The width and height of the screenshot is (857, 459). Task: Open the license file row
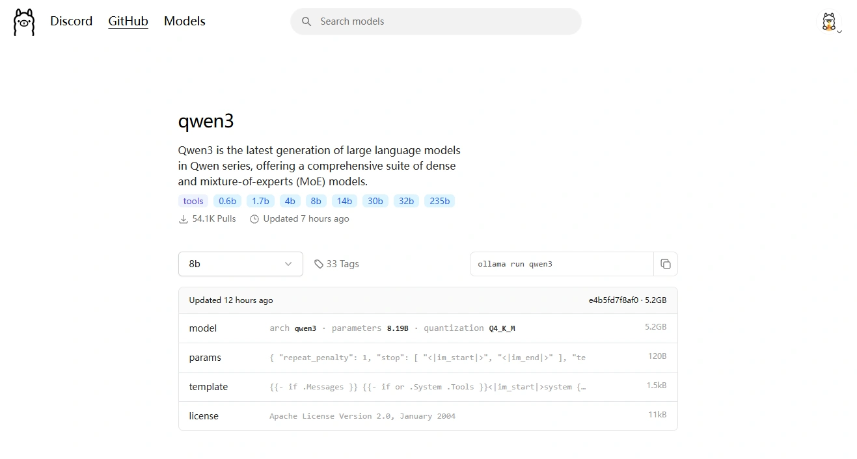click(428, 416)
